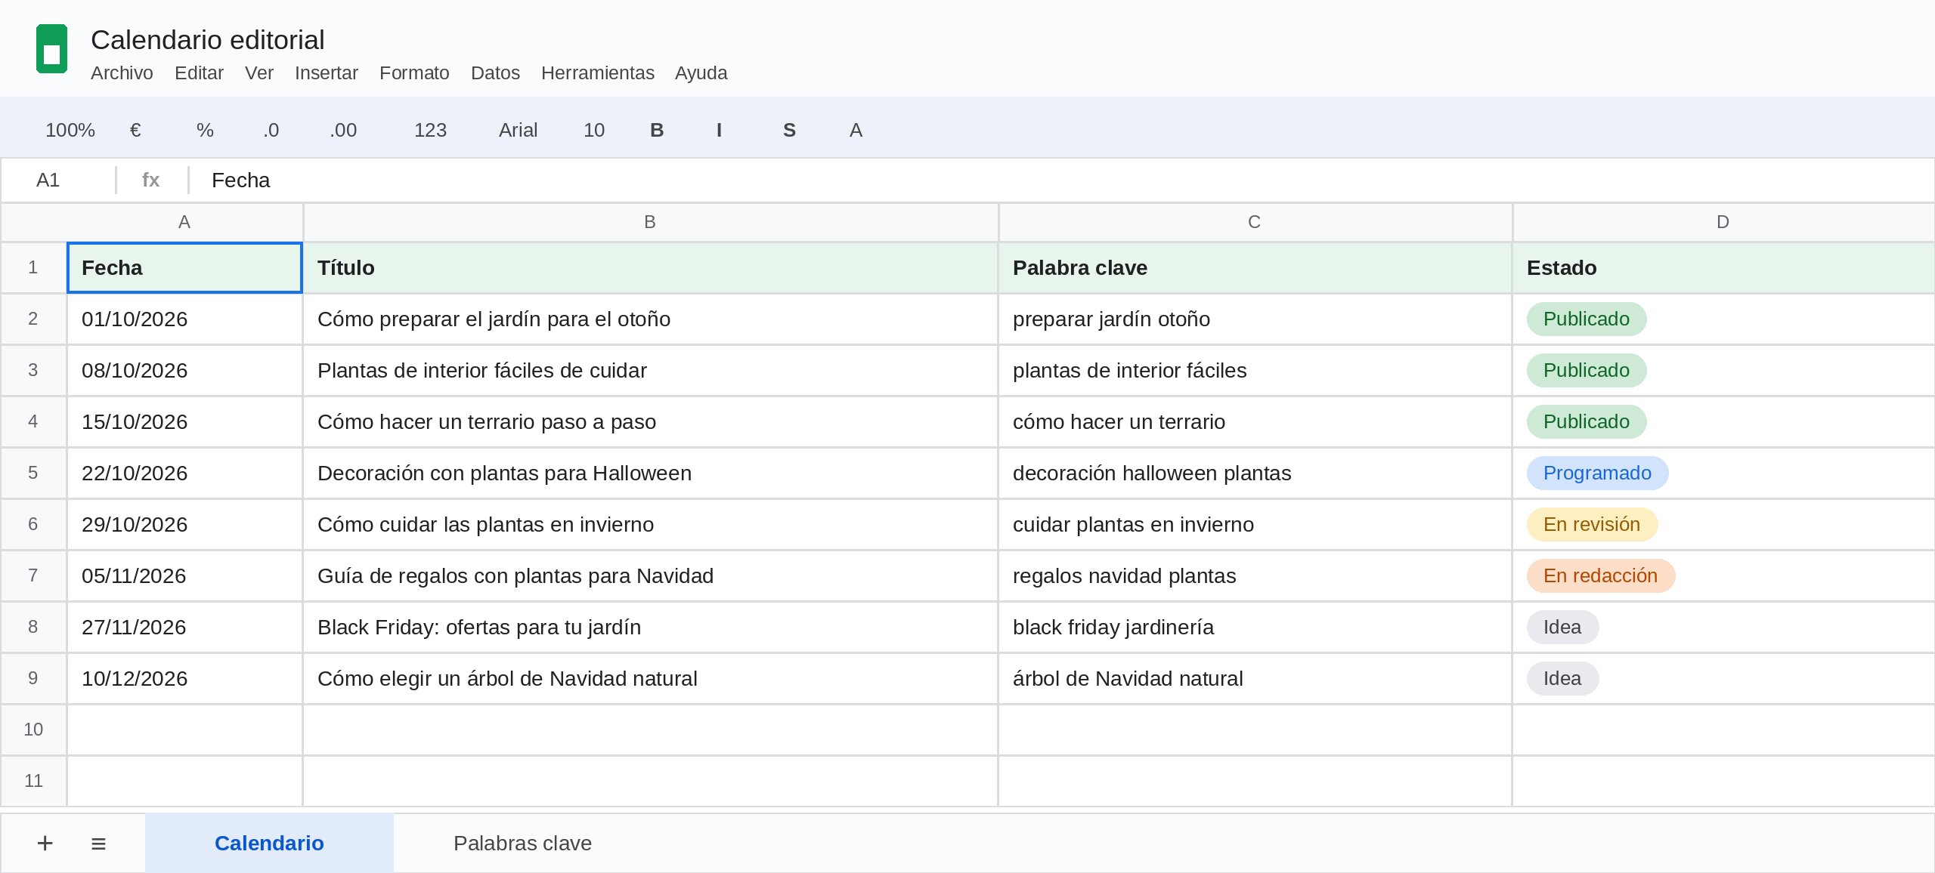Screen dimensions: 1935x873
Task: Open the Ayuda menu
Action: click(x=701, y=72)
